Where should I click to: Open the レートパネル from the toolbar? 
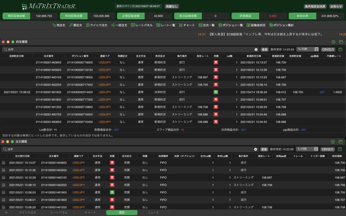142,25
